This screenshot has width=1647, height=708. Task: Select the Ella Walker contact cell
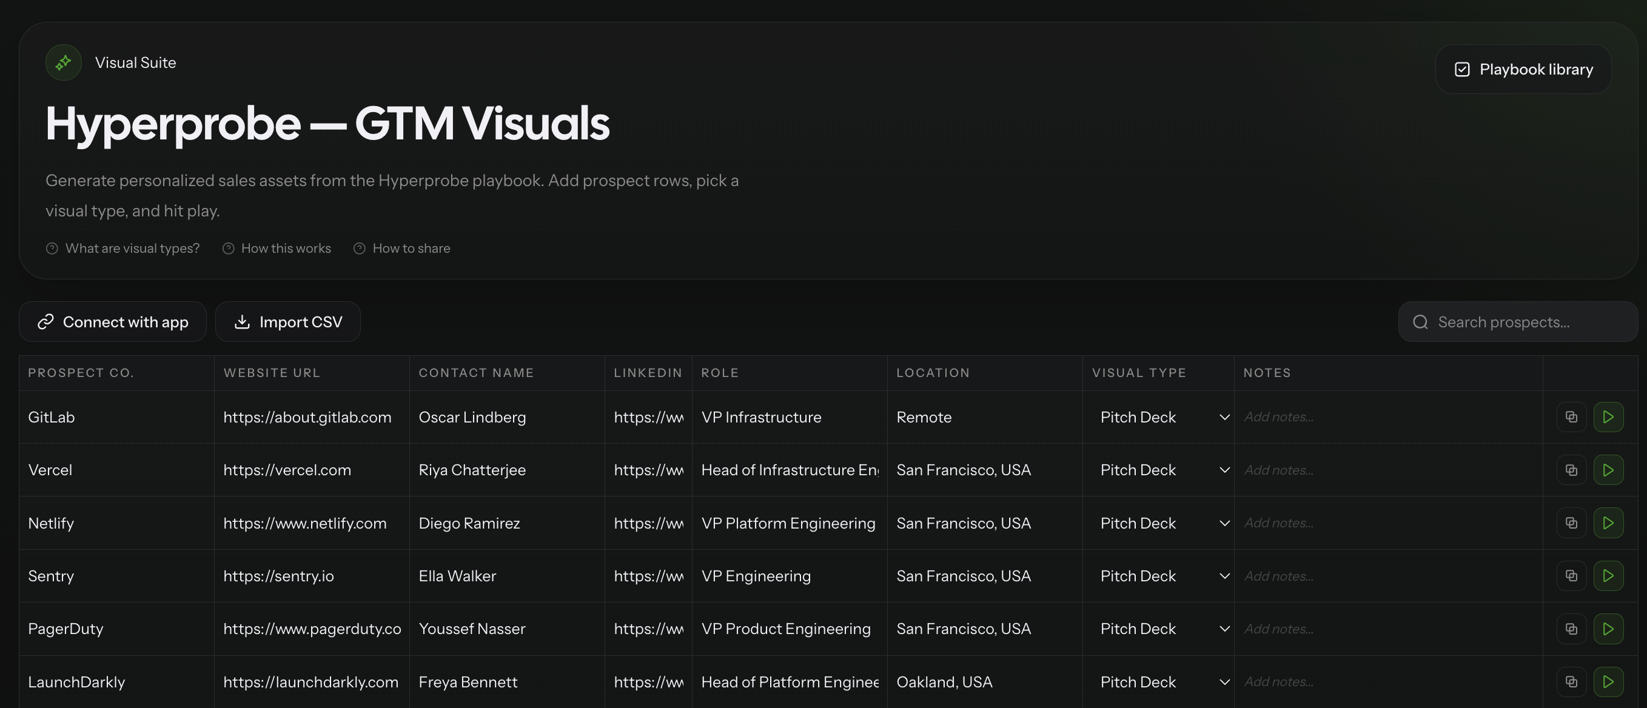pos(507,576)
